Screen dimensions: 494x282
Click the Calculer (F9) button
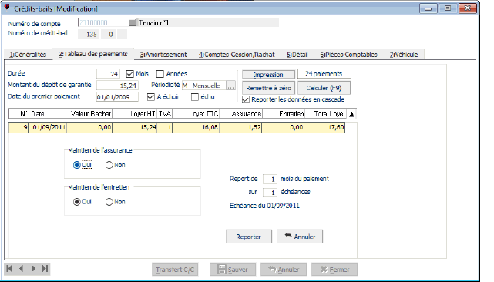pos(324,88)
